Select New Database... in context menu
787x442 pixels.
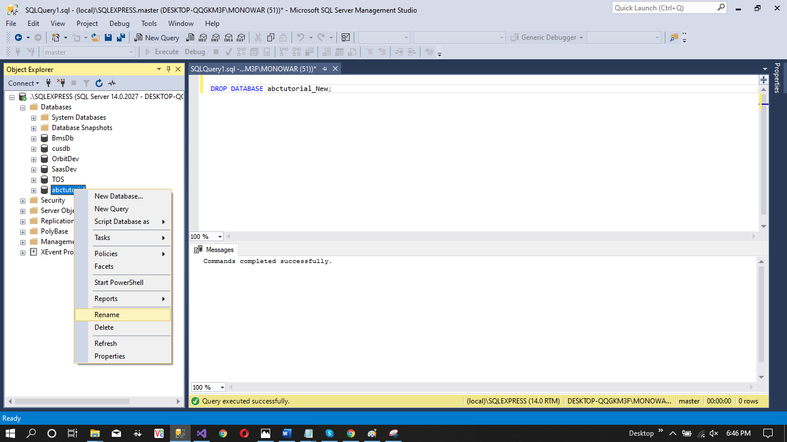tap(123, 196)
